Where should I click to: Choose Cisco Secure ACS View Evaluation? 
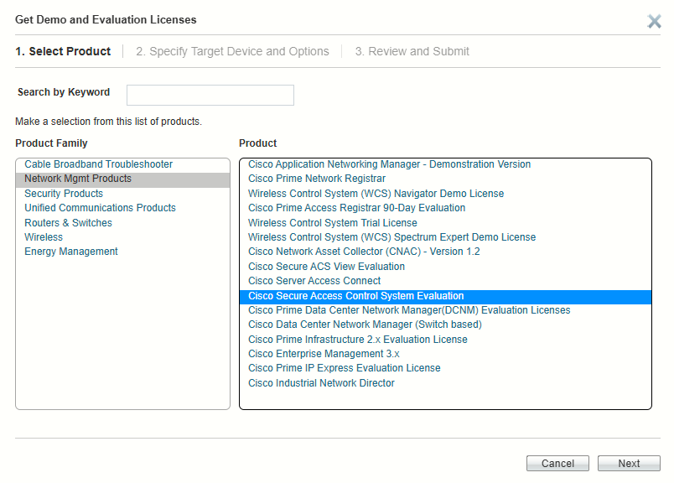pos(445,267)
